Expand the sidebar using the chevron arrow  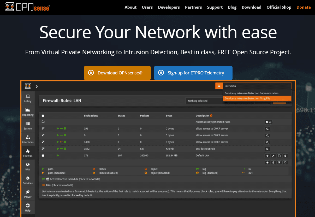click(x=37, y=86)
